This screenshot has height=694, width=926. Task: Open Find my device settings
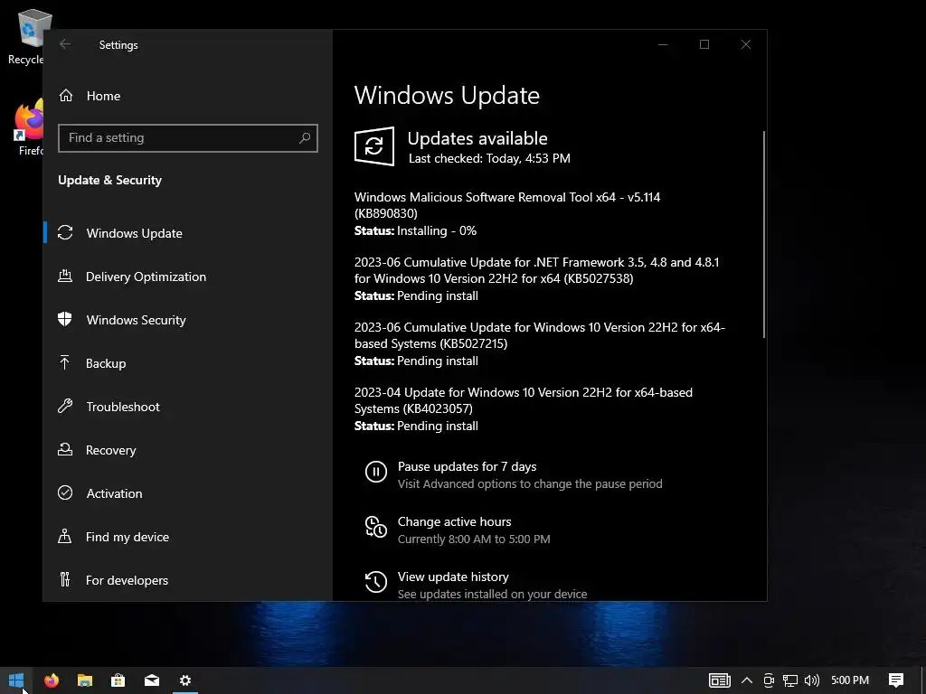[188, 537]
